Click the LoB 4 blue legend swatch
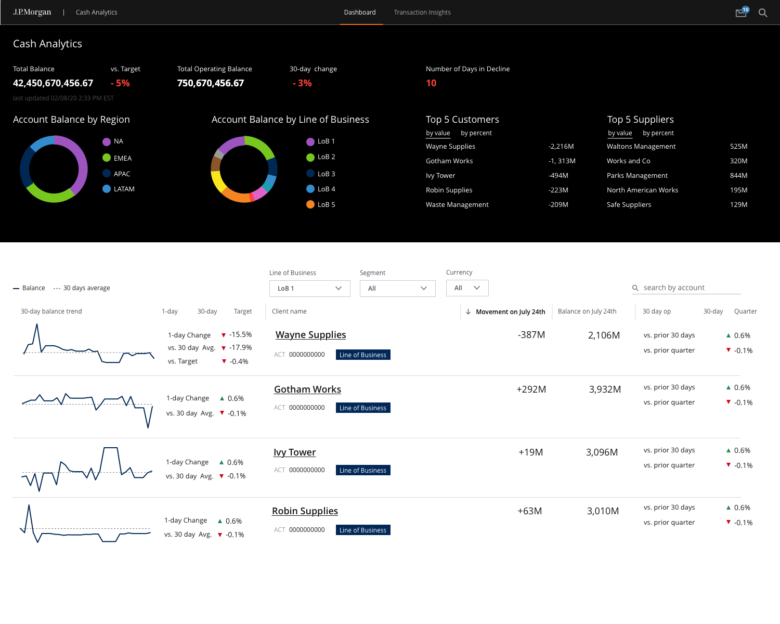780x624 pixels. coord(310,189)
